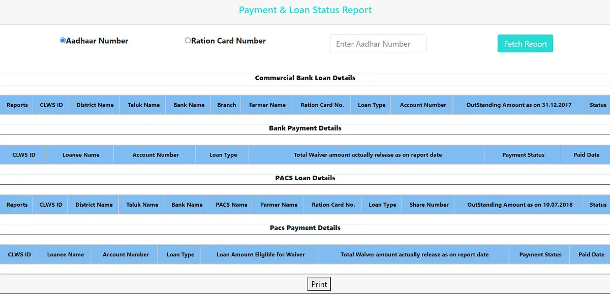Select the Ration Card Number radio button

[188, 40]
